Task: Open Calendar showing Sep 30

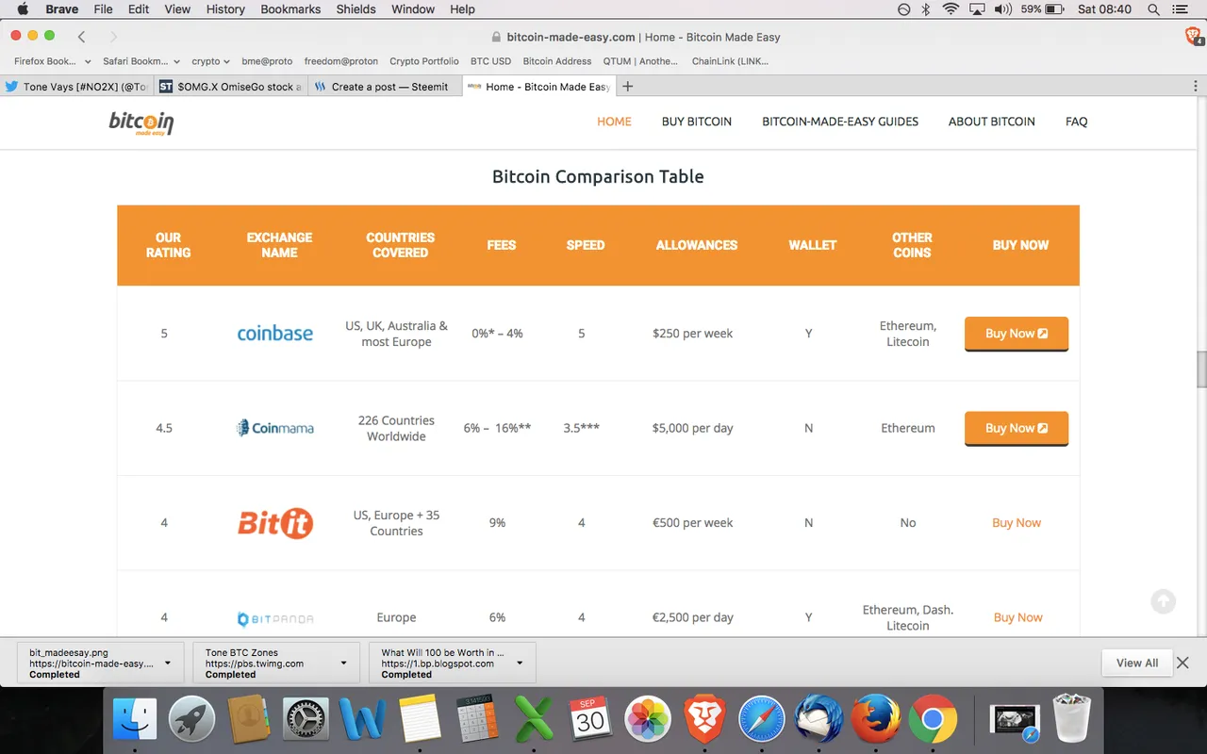Action: [x=590, y=720]
